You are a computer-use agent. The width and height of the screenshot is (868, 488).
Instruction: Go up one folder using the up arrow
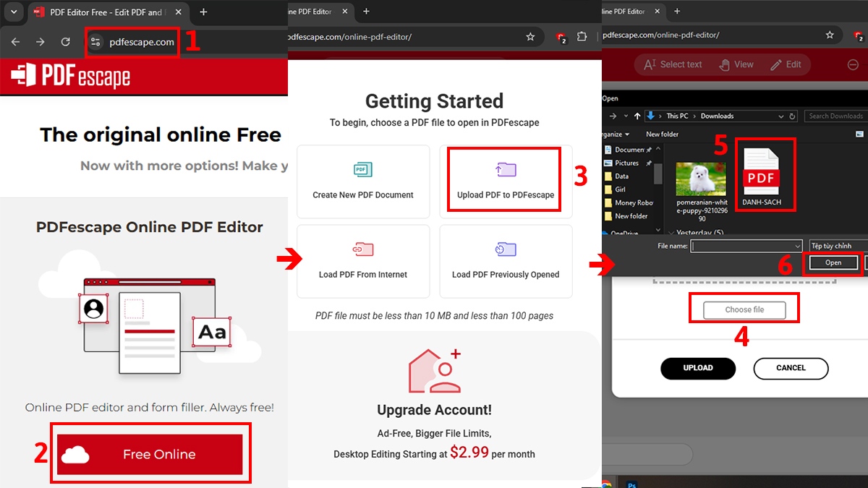(x=637, y=116)
